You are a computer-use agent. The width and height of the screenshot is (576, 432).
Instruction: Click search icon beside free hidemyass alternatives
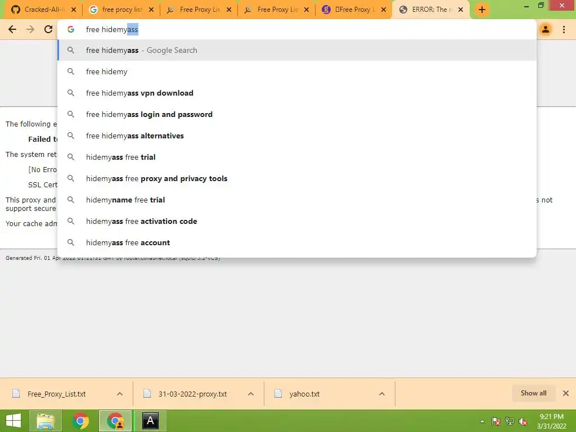click(71, 136)
